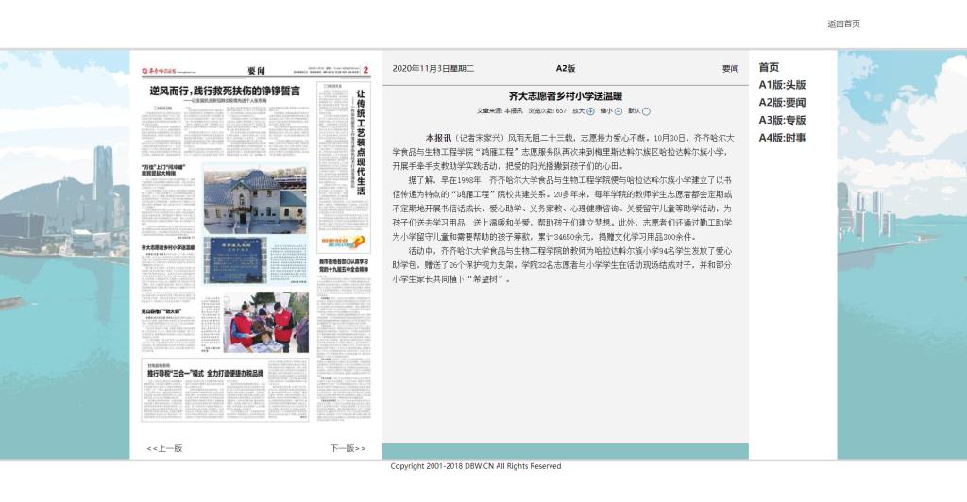Click the 缩小 minus icon to shrink text

[x=619, y=111]
